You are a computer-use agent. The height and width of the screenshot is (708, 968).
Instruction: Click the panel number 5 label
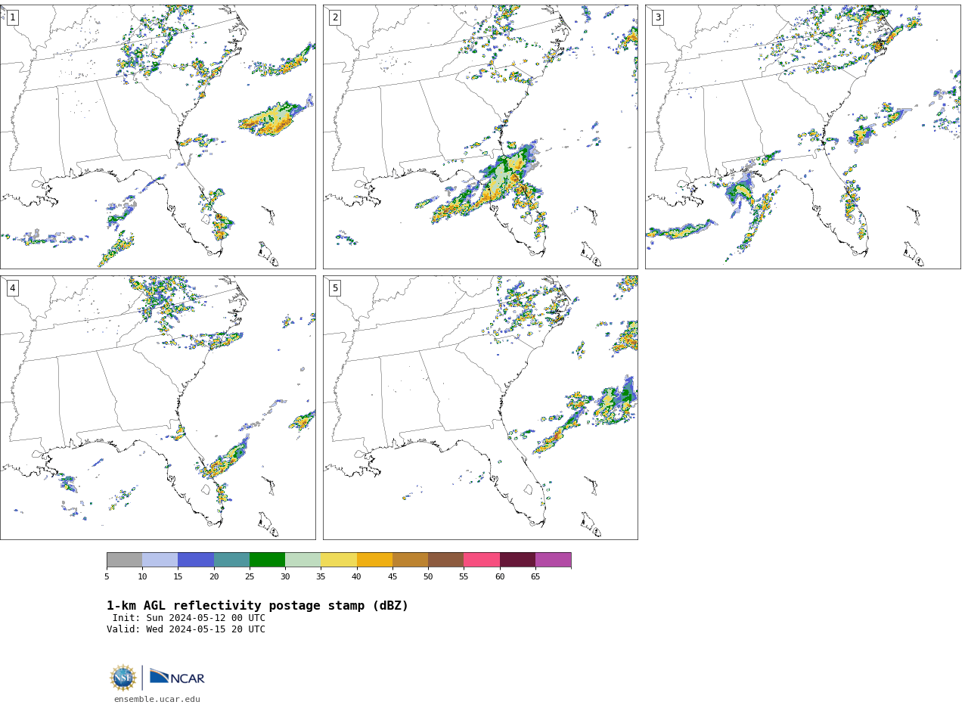pyautogui.click(x=335, y=288)
